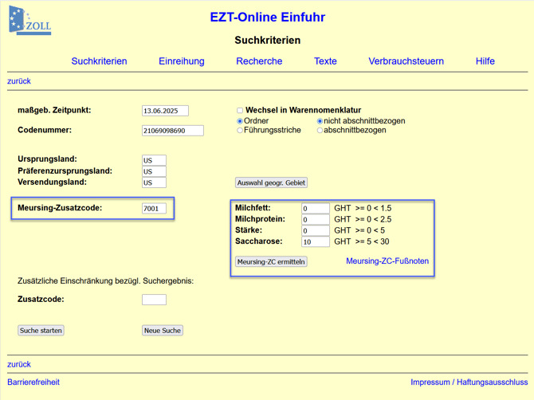The height and width of the screenshot is (400, 534).
Task: Click the Saccharose range text >= 5 < 30
Action: tap(372, 241)
